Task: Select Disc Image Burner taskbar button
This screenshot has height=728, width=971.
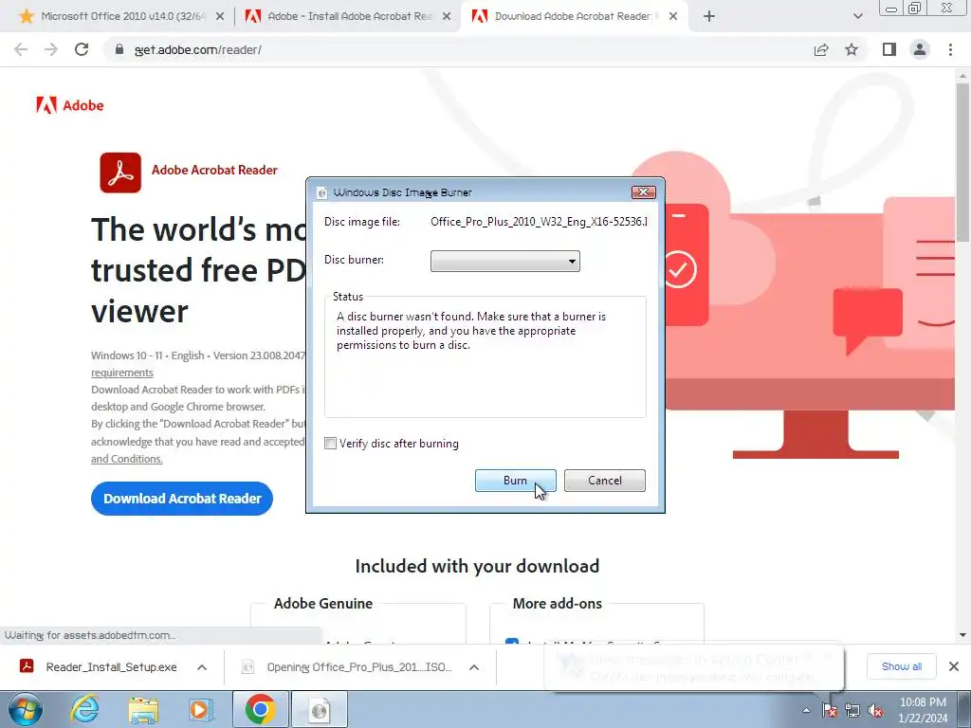Action: coord(320,709)
